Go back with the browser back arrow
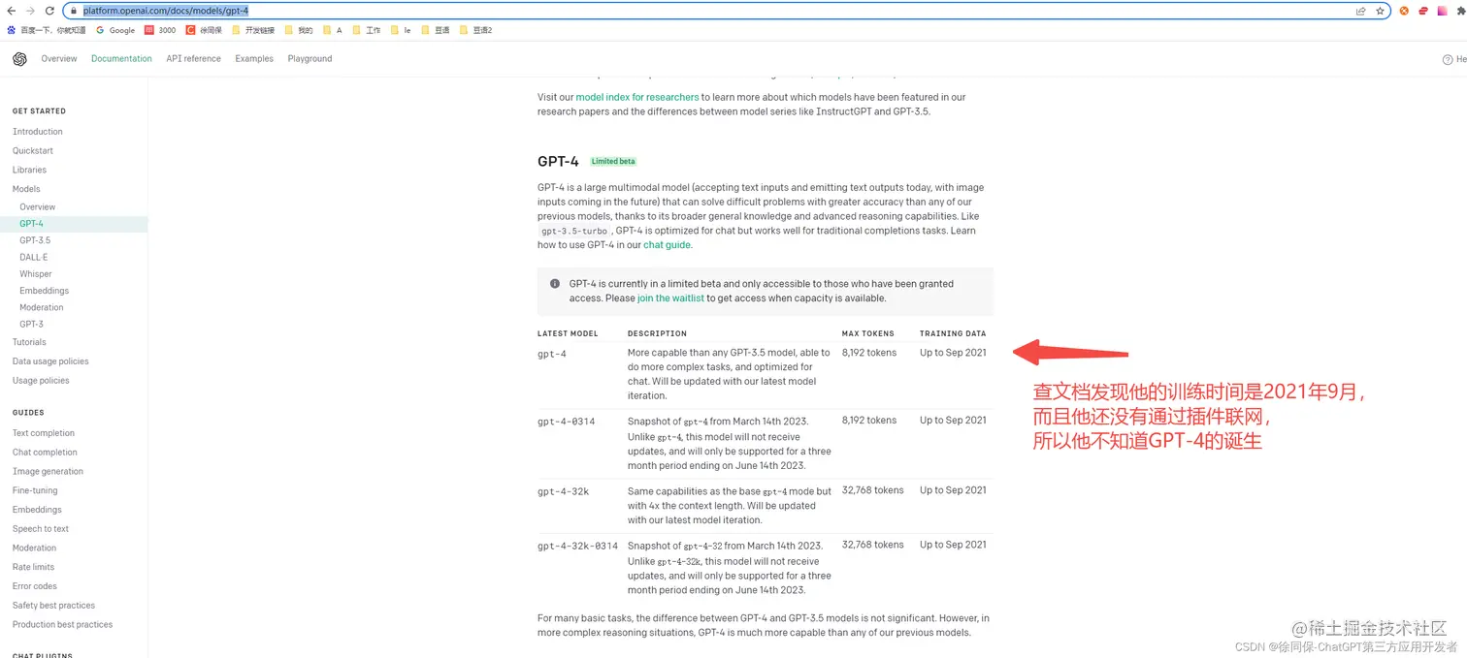The width and height of the screenshot is (1467, 658). point(12,11)
